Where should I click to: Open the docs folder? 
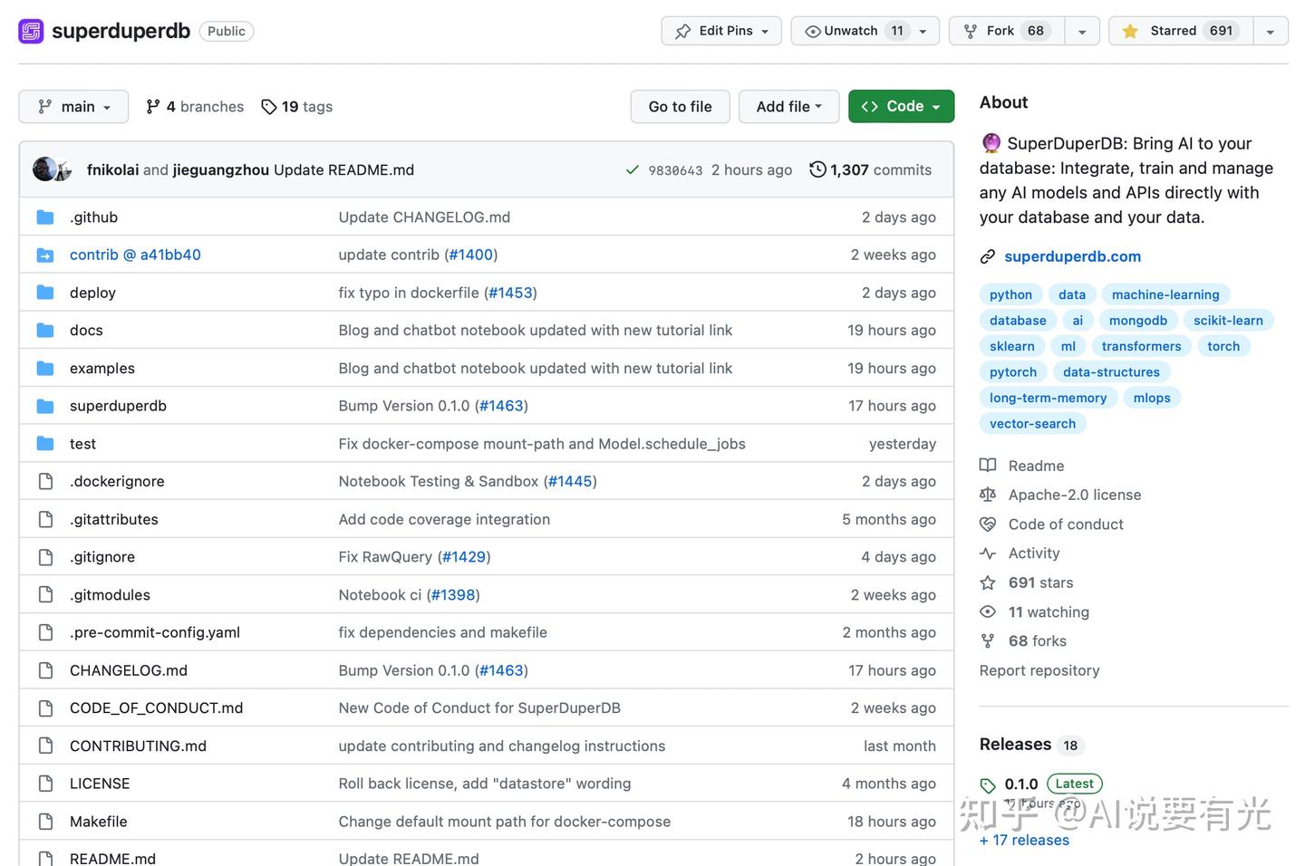pos(86,331)
